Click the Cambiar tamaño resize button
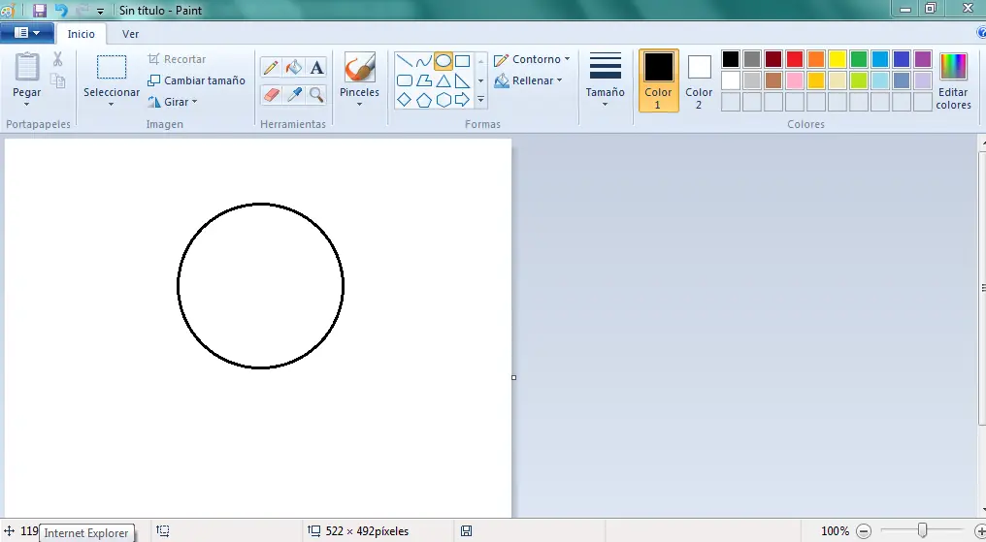986x542 pixels. 196,80
